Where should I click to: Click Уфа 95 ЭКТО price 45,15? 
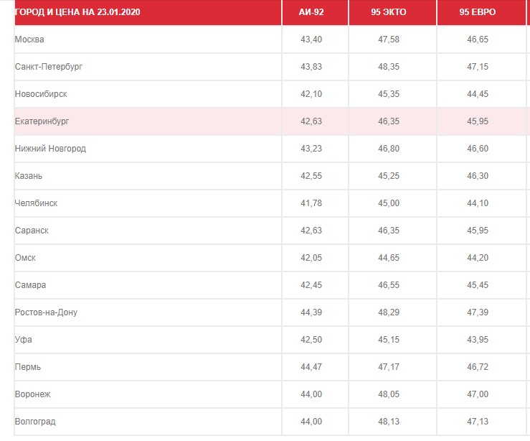tap(389, 340)
